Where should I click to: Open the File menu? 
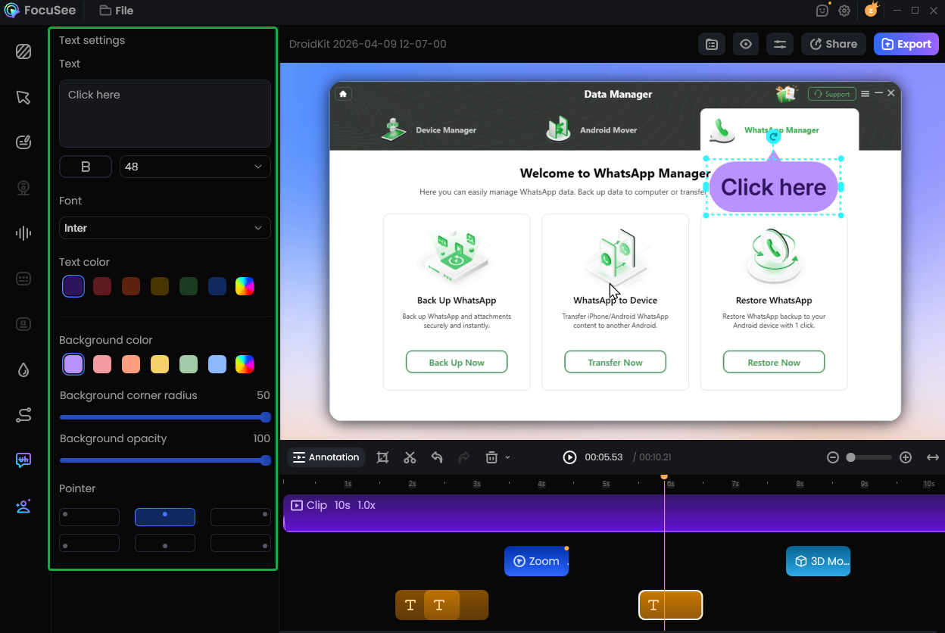click(117, 11)
